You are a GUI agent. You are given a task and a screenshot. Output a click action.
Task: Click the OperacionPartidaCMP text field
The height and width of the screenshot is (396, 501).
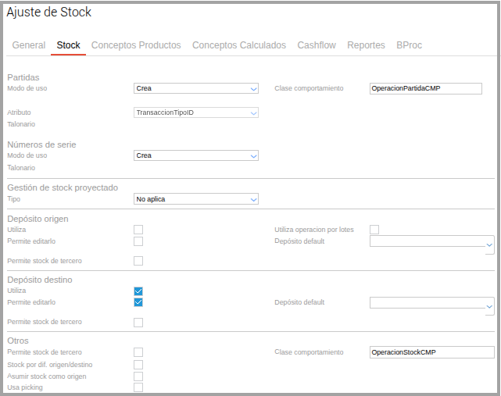[426, 89]
